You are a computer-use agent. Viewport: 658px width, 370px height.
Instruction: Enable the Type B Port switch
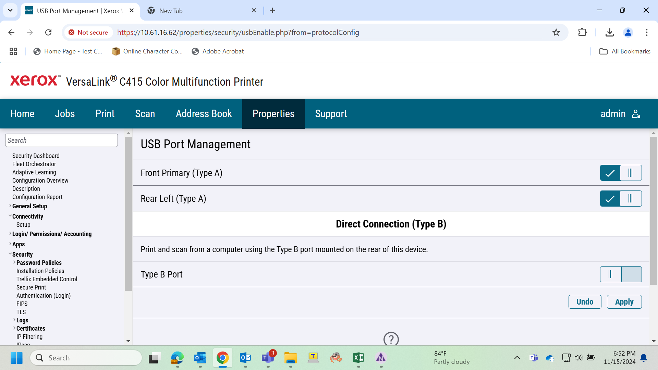coord(621,274)
